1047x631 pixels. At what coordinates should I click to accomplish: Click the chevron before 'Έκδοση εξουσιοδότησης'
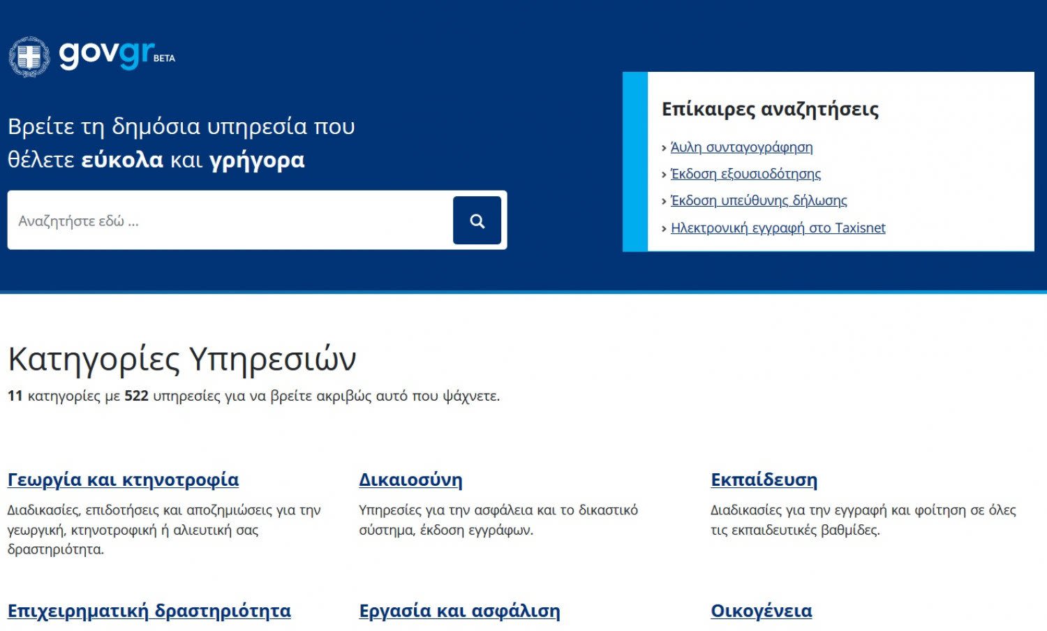[664, 175]
